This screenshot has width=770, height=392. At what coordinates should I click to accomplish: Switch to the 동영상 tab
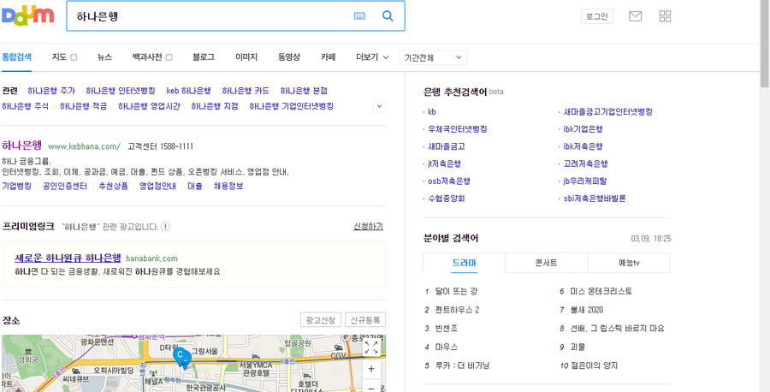pyautogui.click(x=289, y=57)
